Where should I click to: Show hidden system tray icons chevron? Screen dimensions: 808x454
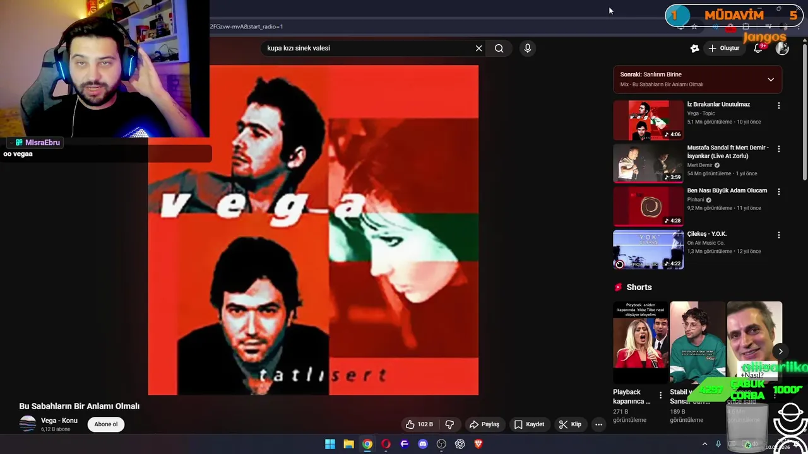click(x=704, y=444)
